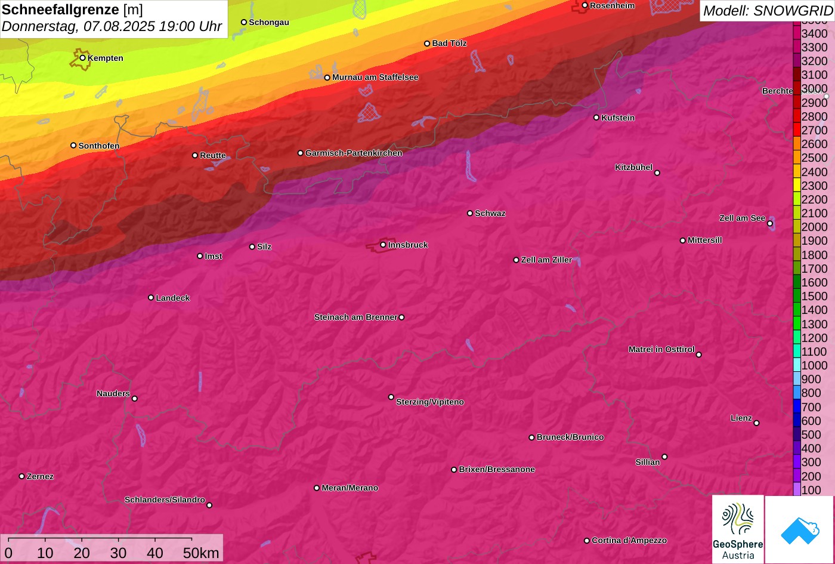Image resolution: width=835 pixels, height=564 pixels.
Task: Click the Reutte marker dot
Action: 194,155
